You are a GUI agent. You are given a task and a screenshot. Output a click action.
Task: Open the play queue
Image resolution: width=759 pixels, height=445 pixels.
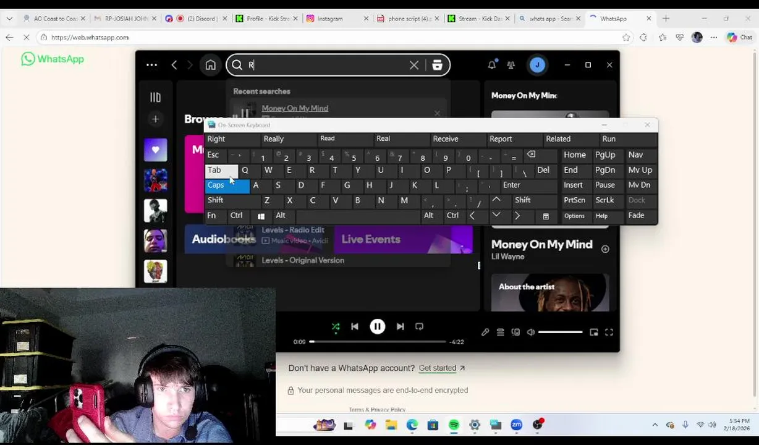(501, 333)
